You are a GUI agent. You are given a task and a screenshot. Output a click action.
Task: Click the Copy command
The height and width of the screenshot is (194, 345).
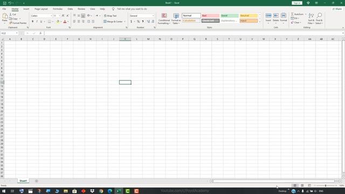pyautogui.click(x=13, y=19)
